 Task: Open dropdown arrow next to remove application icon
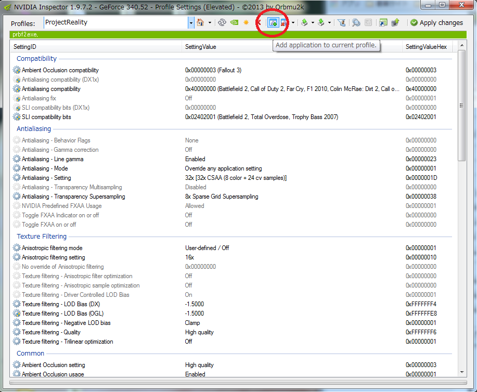point(293,23)
